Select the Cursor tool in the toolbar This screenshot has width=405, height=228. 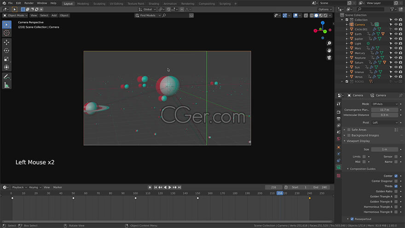[7, 33]
